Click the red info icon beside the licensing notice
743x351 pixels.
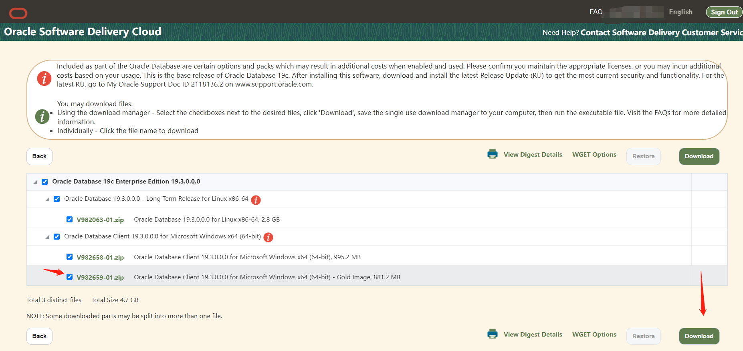tap(44, 78)
